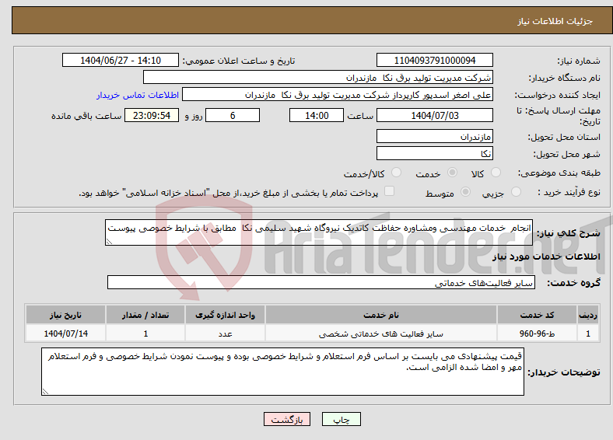Click the remaining days field showing 6

pos(233,115)
